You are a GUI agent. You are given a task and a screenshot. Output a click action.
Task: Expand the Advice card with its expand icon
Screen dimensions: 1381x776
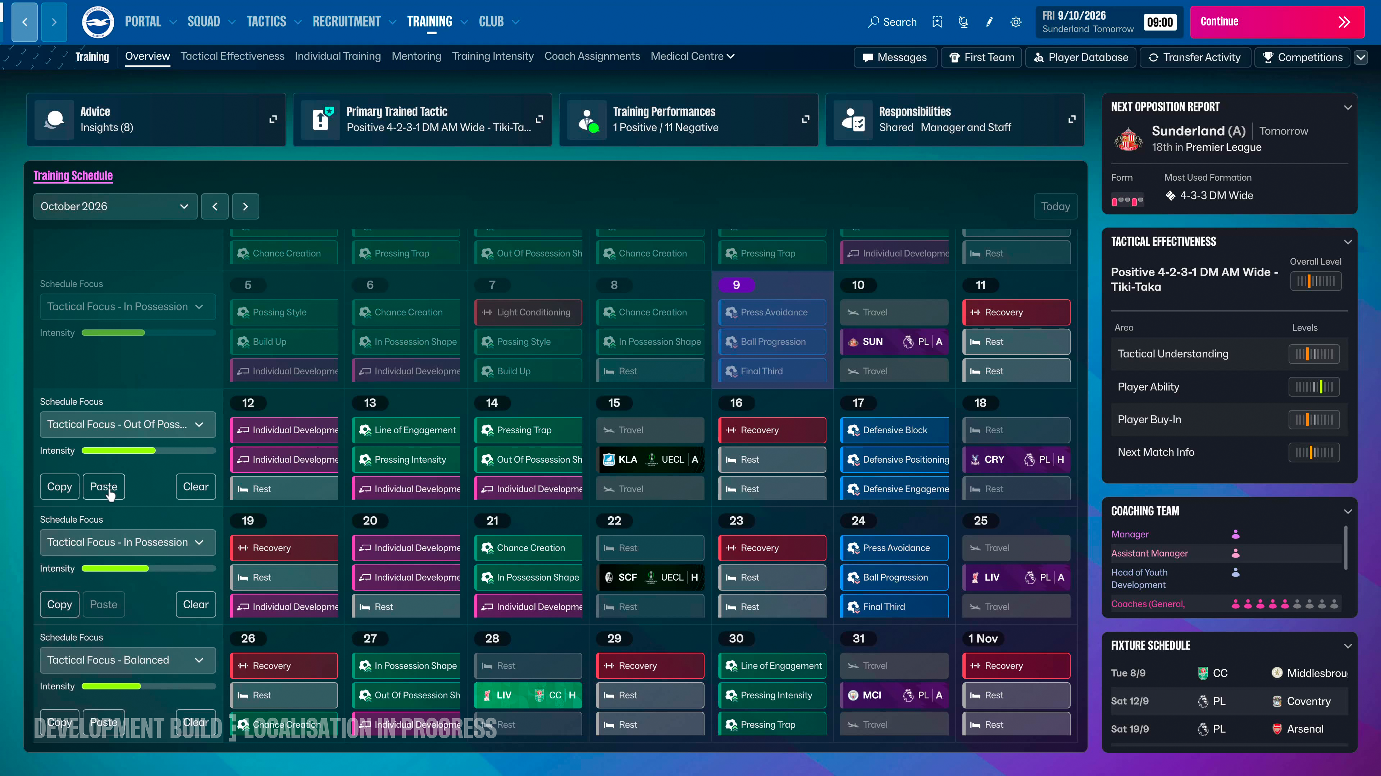(x=273, y=119)
